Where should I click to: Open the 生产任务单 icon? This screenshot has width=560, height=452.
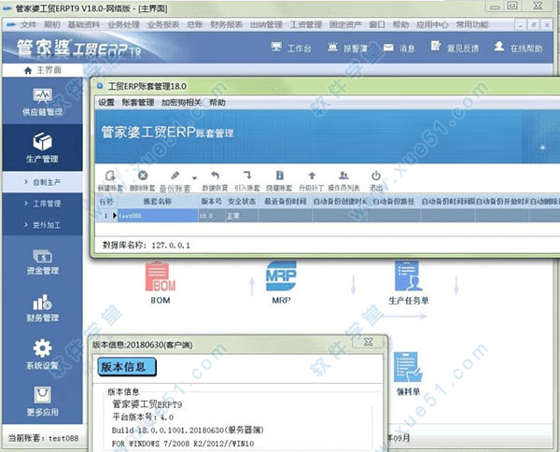click(x=408, y=275)
